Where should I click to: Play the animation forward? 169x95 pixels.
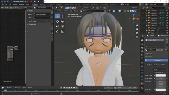pos(72,88)
